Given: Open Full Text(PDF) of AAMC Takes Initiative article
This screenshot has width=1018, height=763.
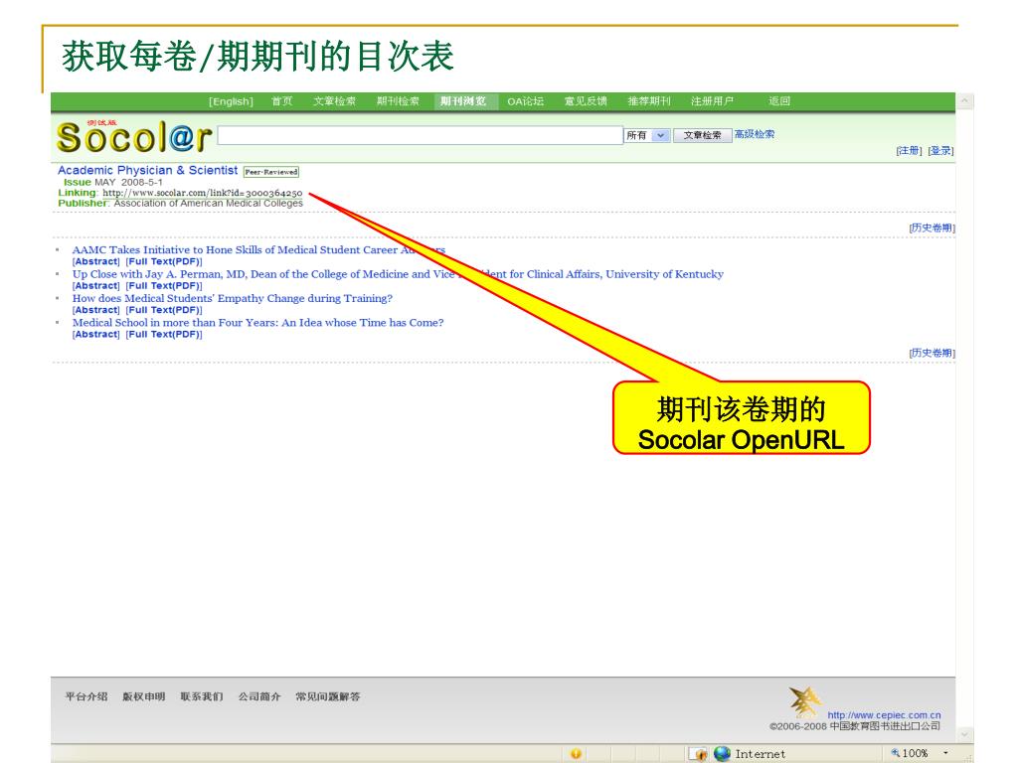Looking at the screenshot, I should pos(164,261).
